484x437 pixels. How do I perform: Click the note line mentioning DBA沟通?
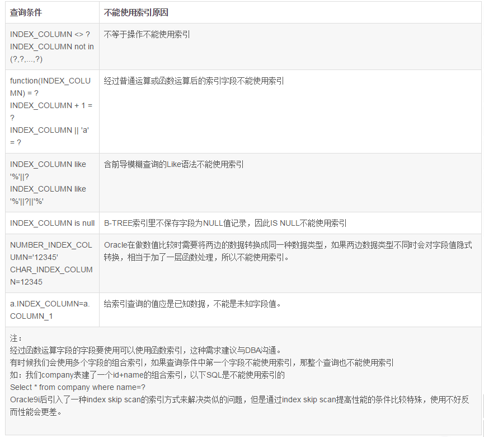point(145,350)
